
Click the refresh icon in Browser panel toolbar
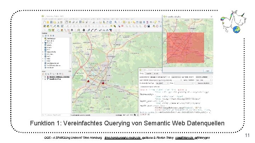[46, 36]
